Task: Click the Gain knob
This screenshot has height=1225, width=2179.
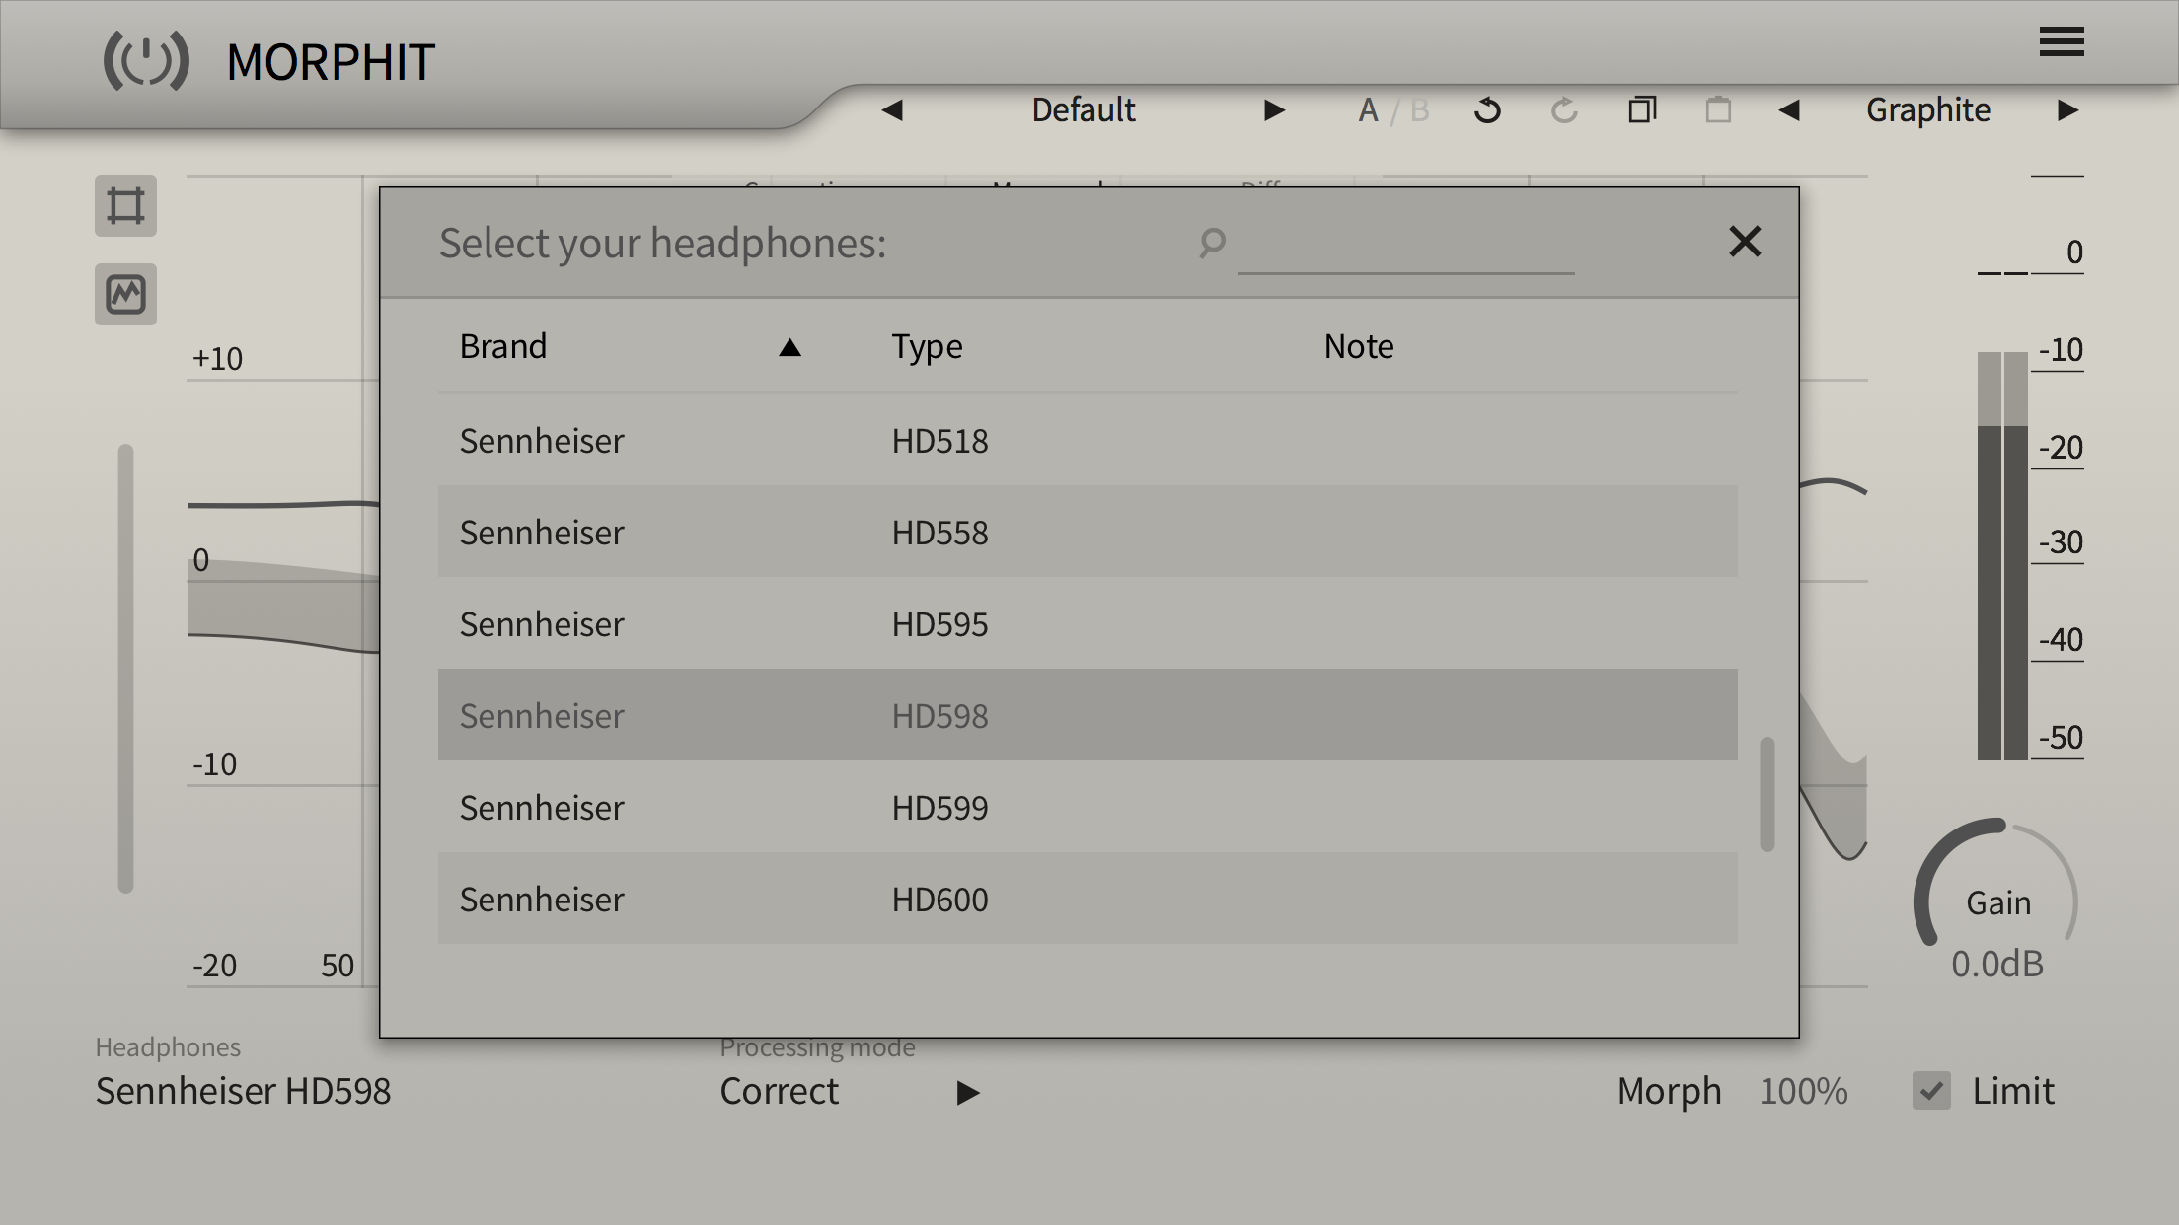Action: (1996, 901)
